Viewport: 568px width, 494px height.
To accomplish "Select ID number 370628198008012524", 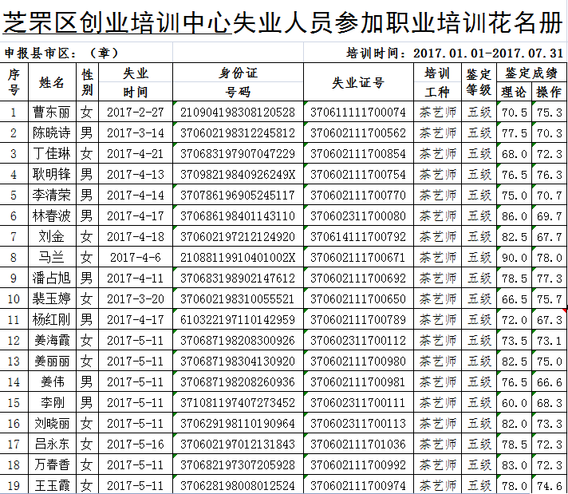I will (x=238, y=485).
